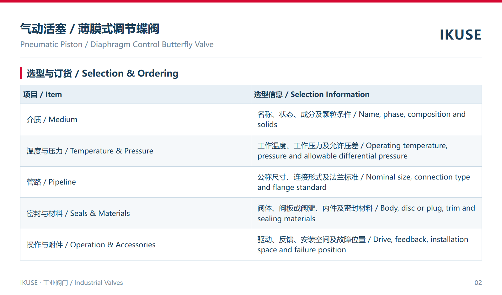Click the Name, phase, composition description cell

click(366, 120)
